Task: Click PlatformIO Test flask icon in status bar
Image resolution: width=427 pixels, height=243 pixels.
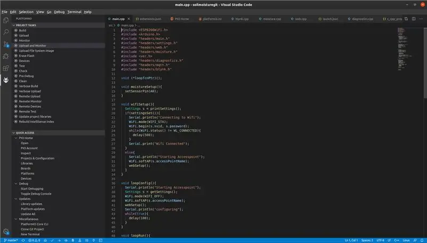Action: click(80, 240)
